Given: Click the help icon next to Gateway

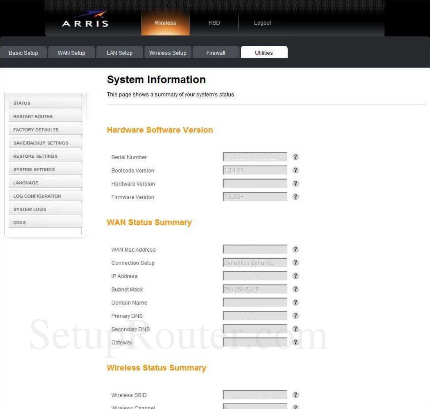Looking at the screenshot, I should click(x=296, y=341).
